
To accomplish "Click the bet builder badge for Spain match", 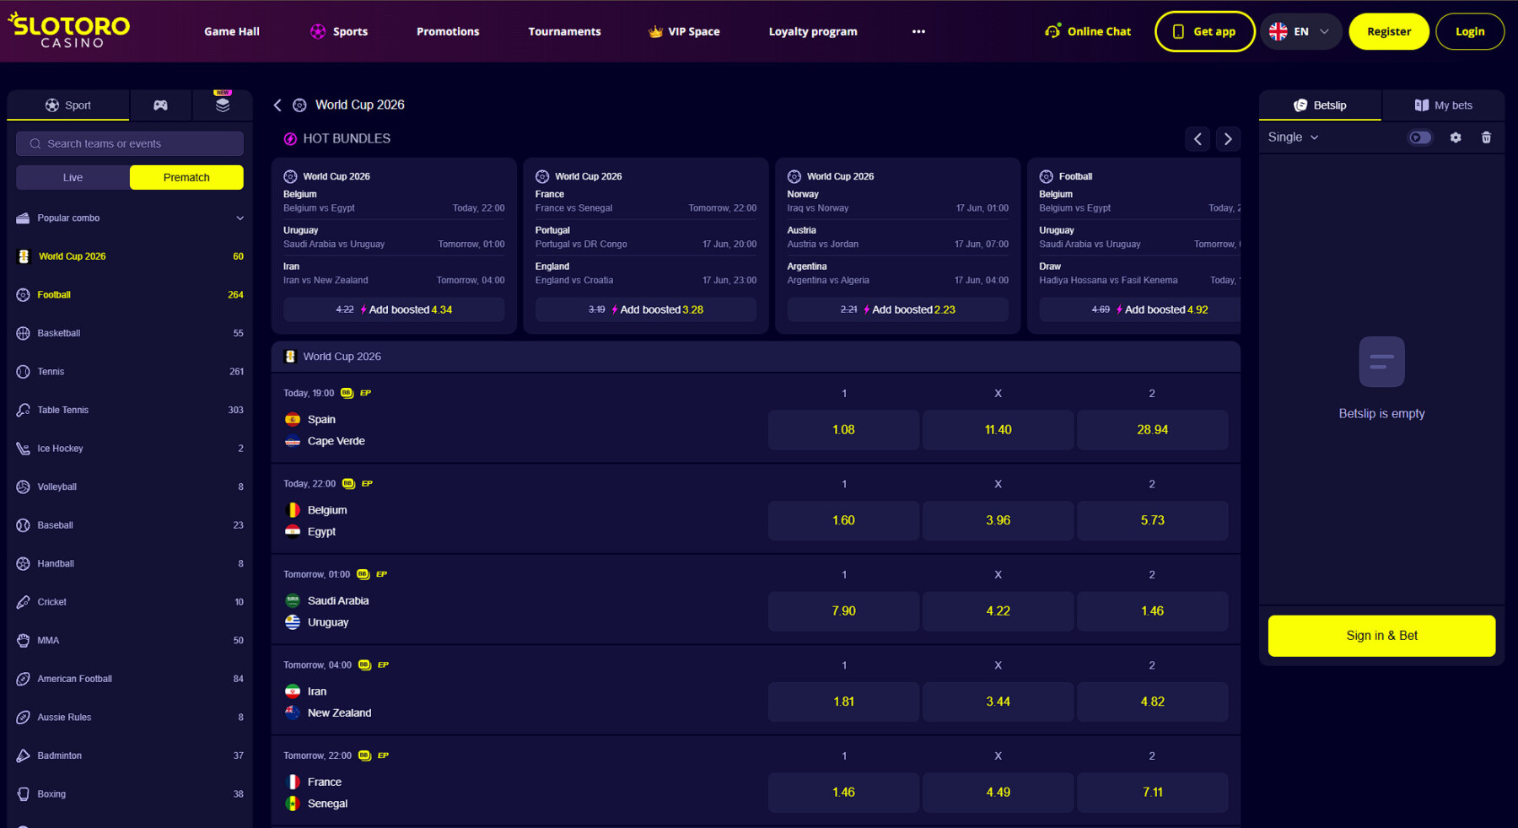I will pyautogui.click(x=347, y=393).
